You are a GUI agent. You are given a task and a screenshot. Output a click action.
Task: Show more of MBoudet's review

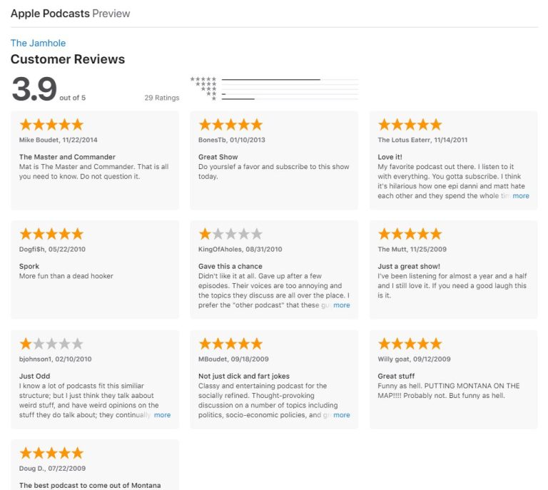342,415
